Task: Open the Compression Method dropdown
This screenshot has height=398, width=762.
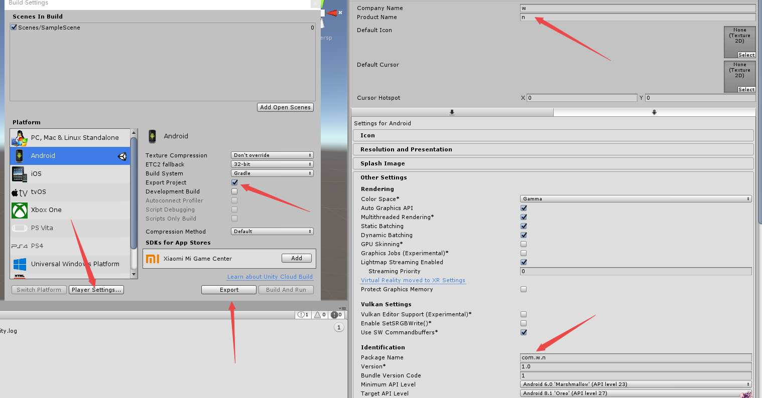Action: tap(272, 232)
